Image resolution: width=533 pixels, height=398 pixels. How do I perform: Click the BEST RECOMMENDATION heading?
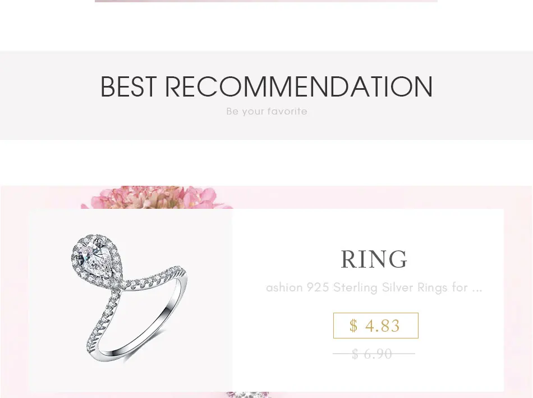tap(266, 87)
